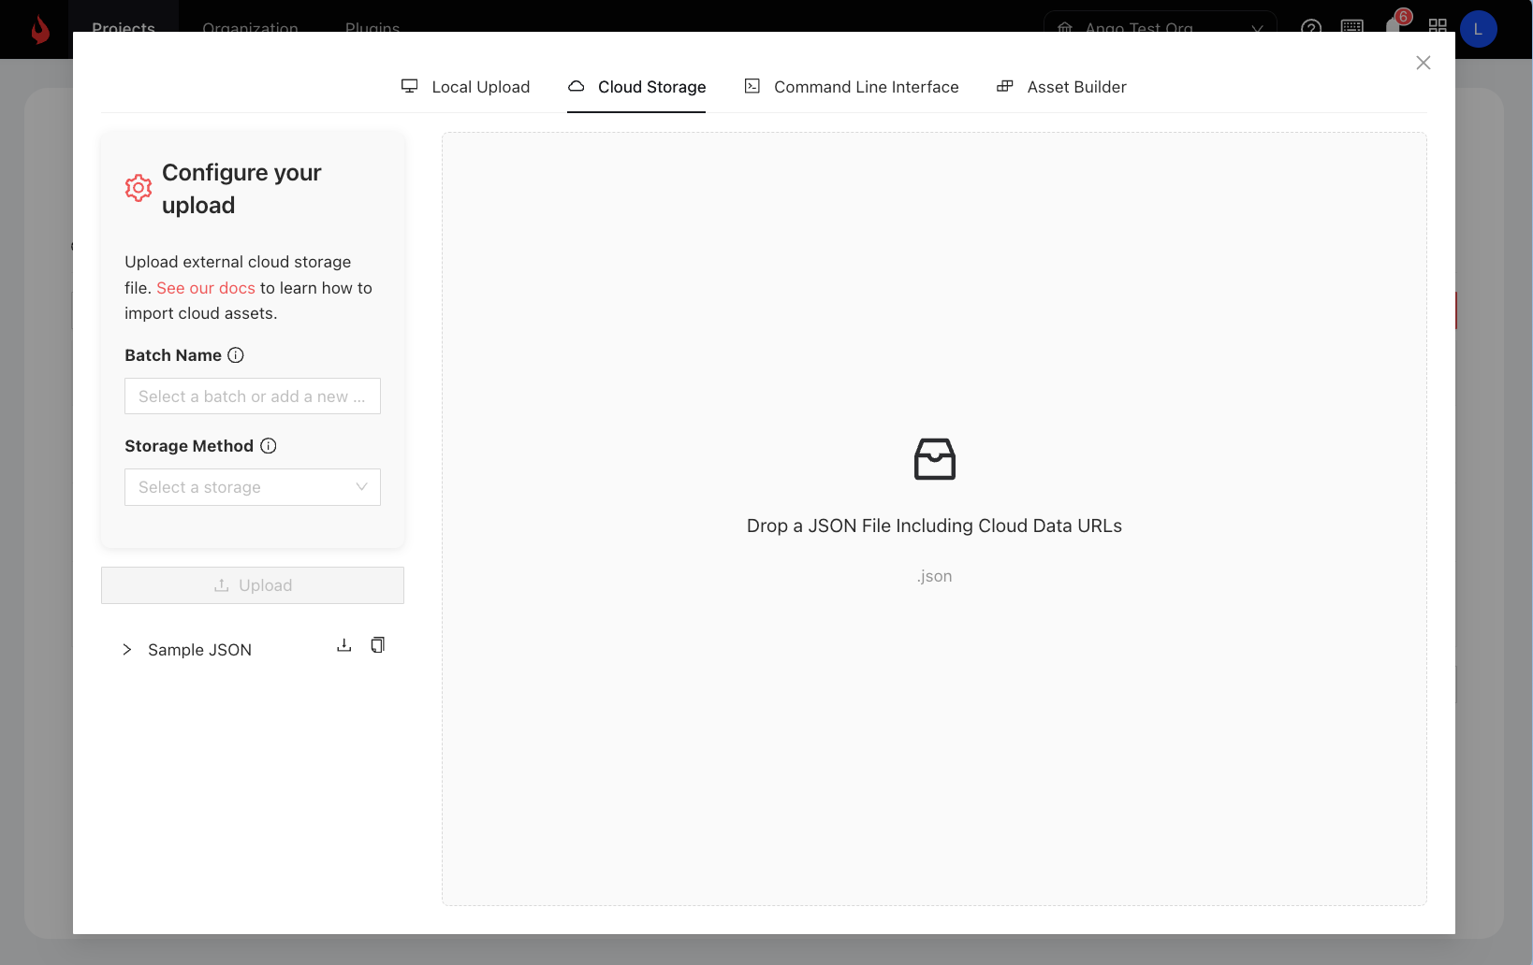Image resolution: width=1533 pixels, height=965 pixels.
Task: Click the inbox icon in drop area
Action: click(934, 459)
